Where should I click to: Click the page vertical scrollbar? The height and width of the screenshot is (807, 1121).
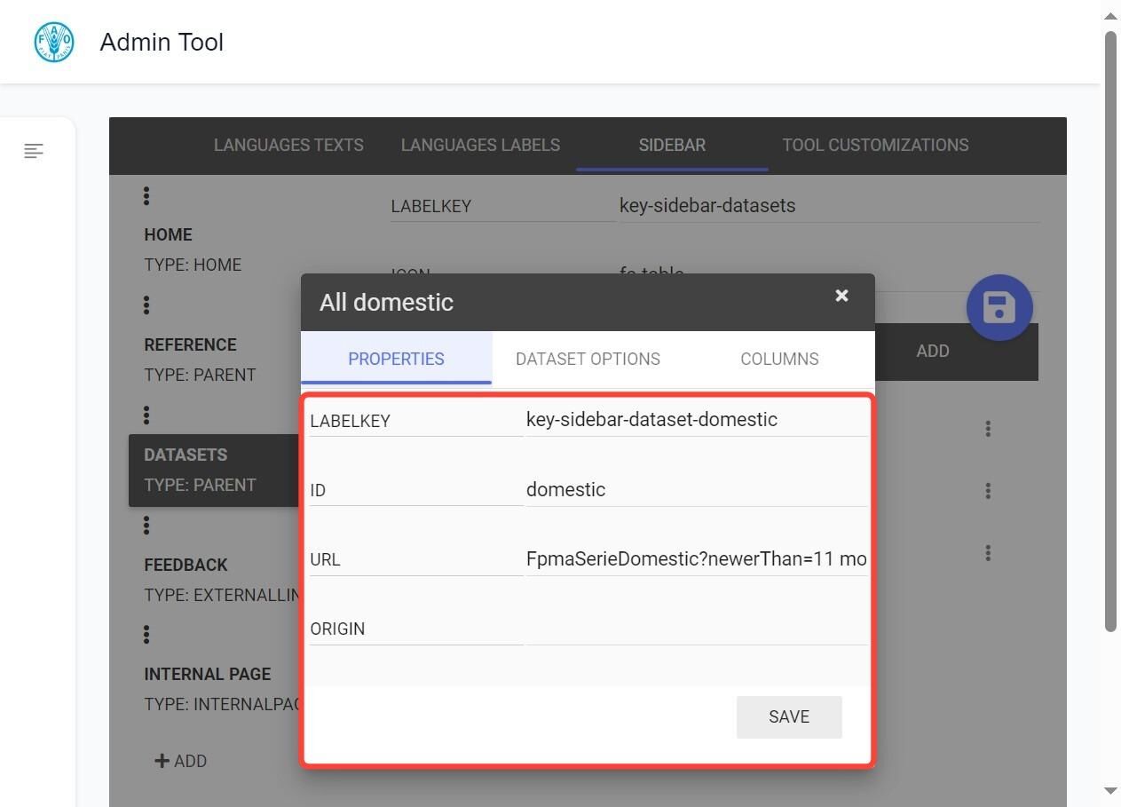(x=1110, y=332)
